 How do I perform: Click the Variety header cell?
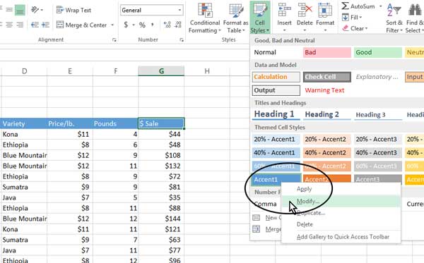23,123
